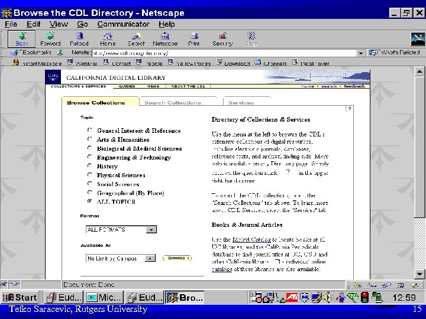The height and width of the screenshot is (319, 426).
Task: Click Collections & Services nav link
Action: [78, 86]
